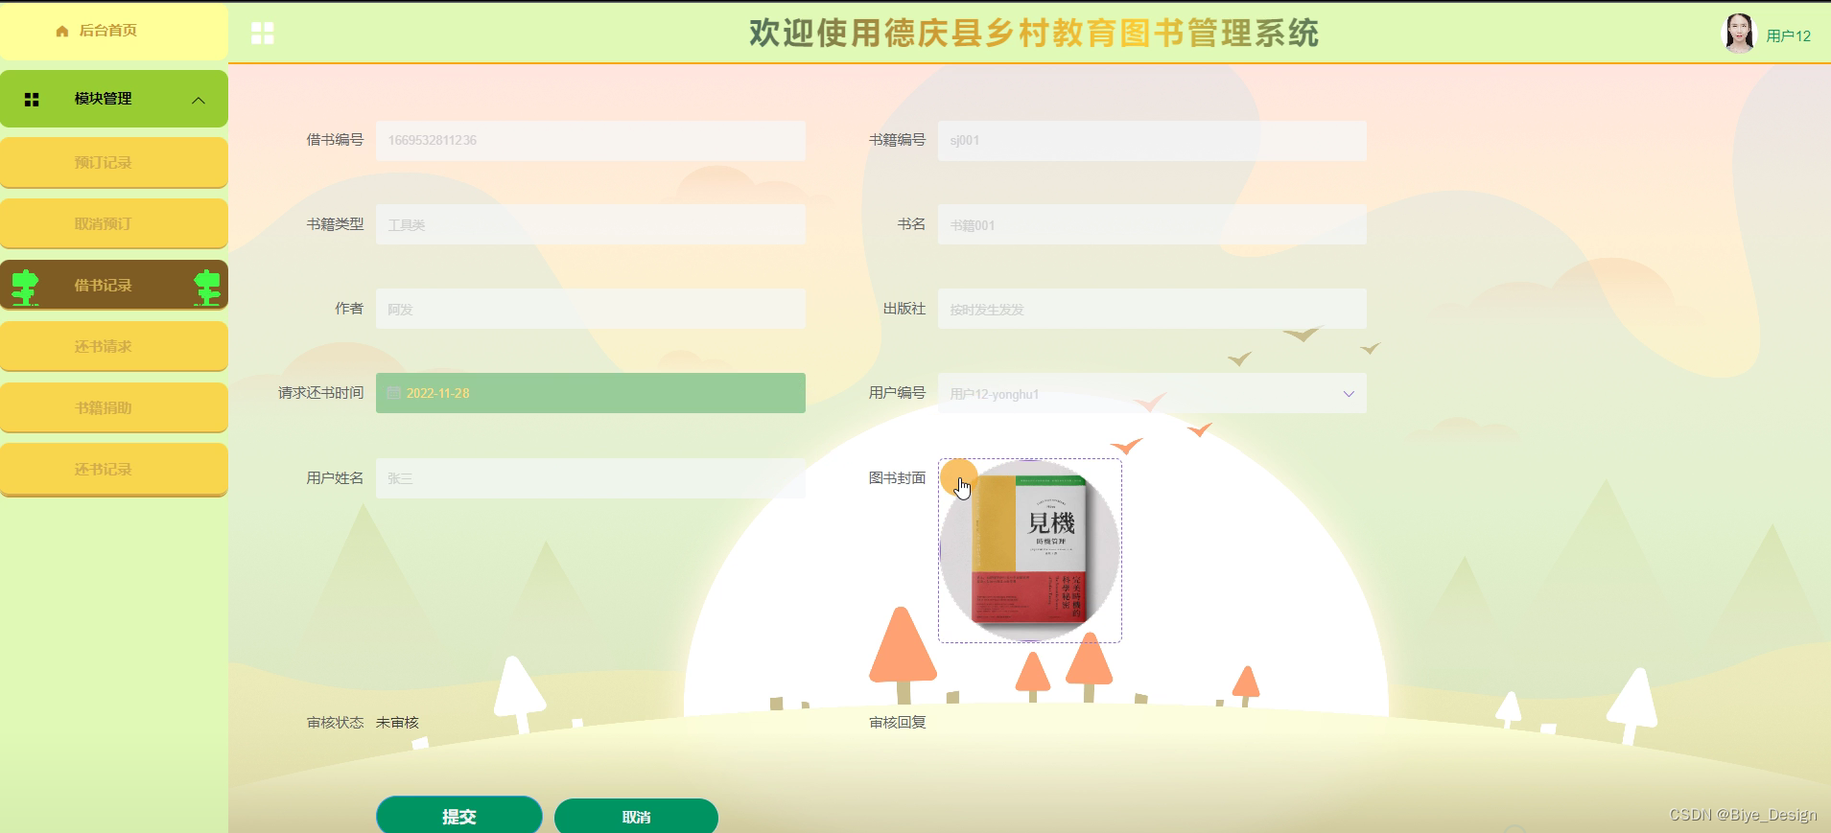Click the calendar icon in date field
The image size is (1831, 833).
tap(393, 393)
